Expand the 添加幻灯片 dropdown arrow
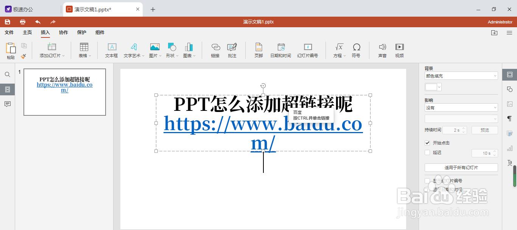Viewport: 517px width, 230px height. tap(63, 56)
